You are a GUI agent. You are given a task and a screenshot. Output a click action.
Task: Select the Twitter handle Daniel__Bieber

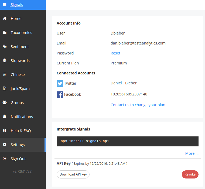point(124,83)
